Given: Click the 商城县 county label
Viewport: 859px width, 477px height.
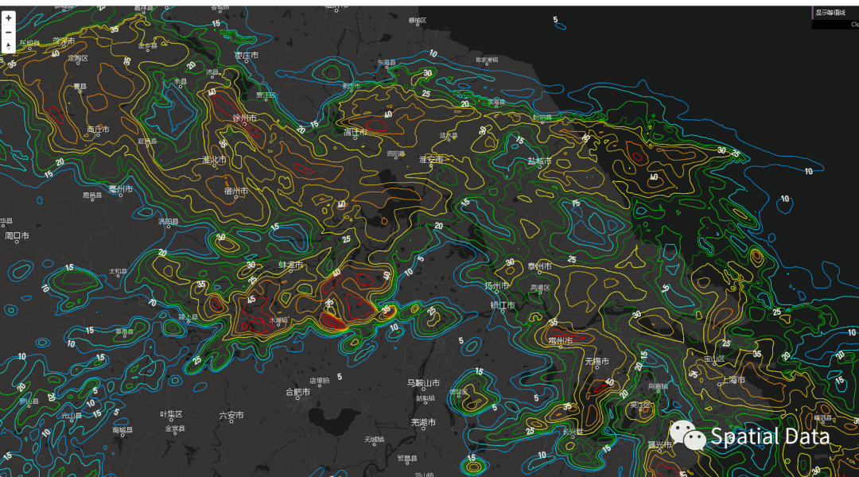Looking at the screenshot, I should click(x=122, y=430).
